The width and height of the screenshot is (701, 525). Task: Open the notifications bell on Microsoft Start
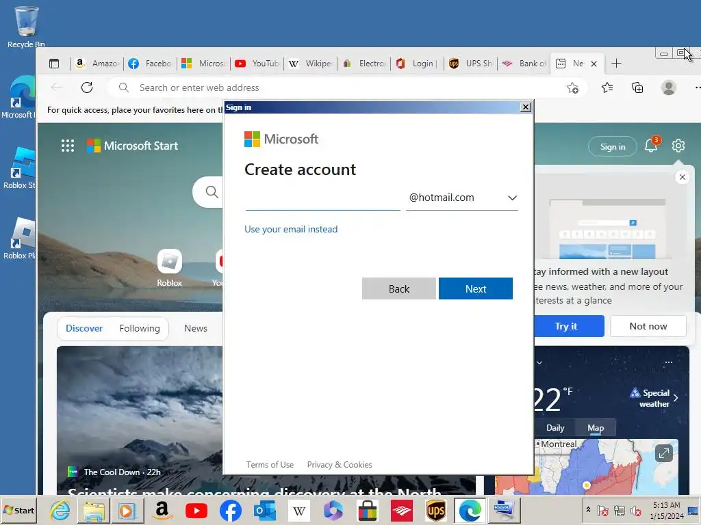(651, 146)
